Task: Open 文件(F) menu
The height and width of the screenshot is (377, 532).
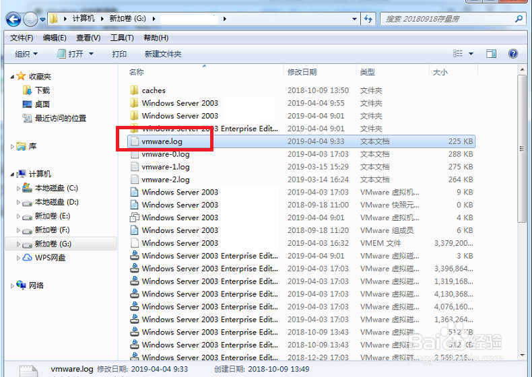Action: 22,38
